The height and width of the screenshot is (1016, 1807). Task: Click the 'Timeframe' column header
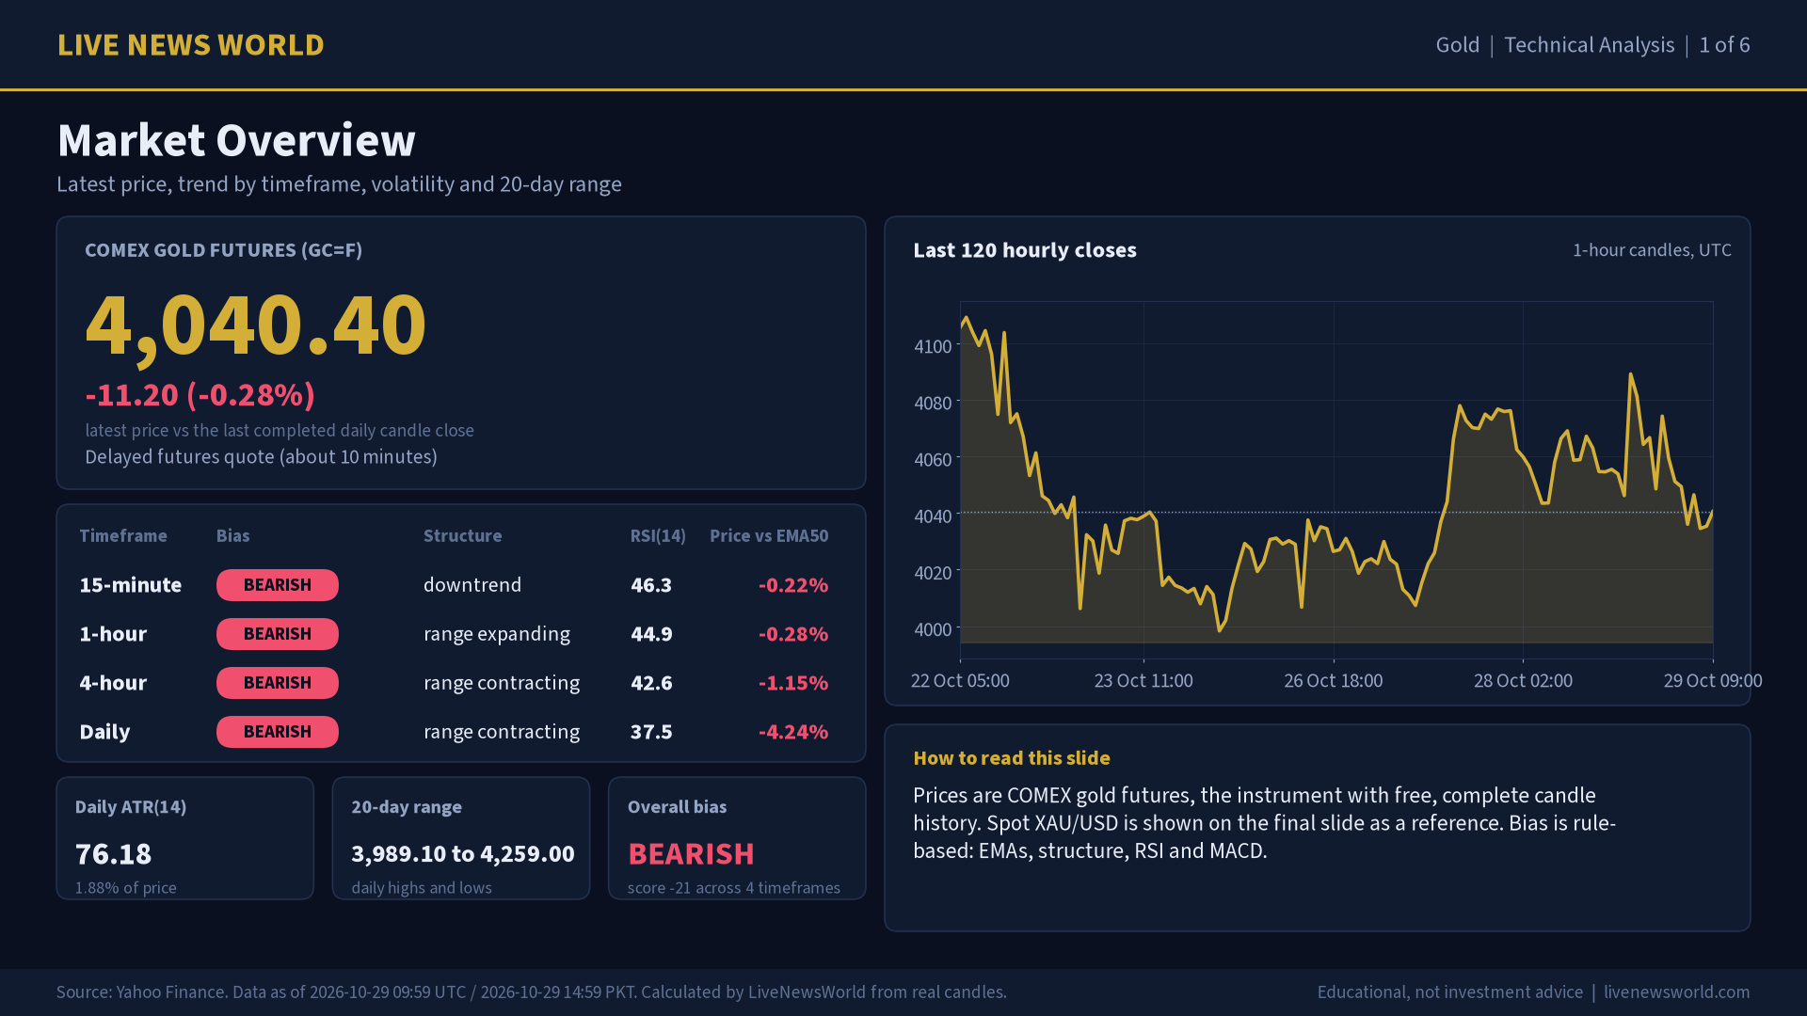[x=123, y=536]
